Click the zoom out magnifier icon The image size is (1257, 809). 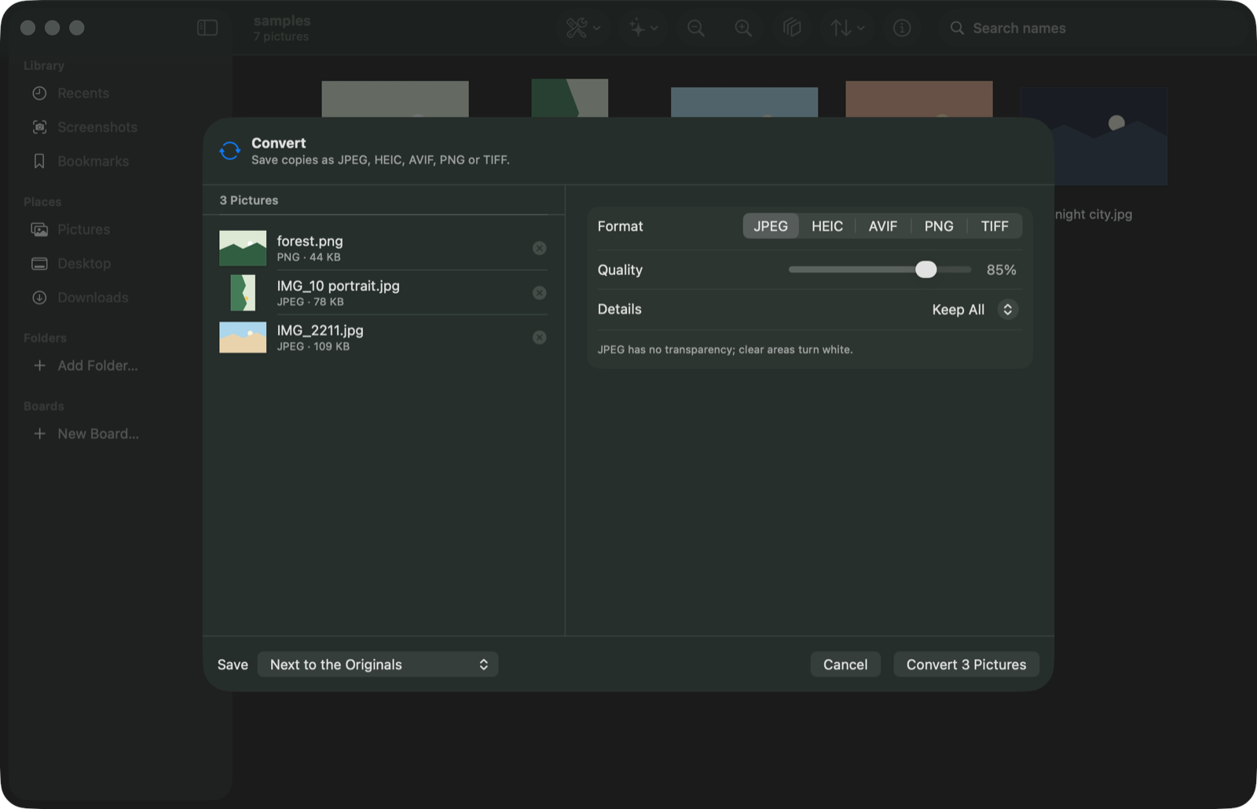click(695, 28)
